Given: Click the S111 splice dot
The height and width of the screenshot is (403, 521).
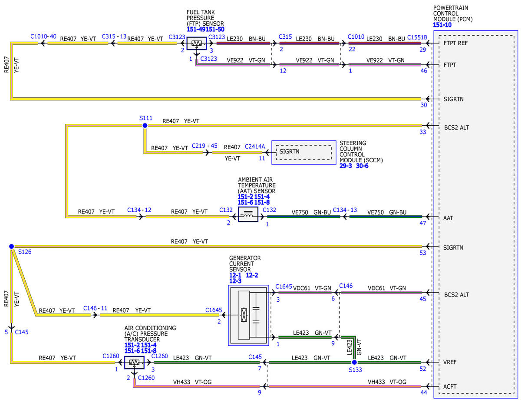Looking at the screenshot, I should (145, 126).
